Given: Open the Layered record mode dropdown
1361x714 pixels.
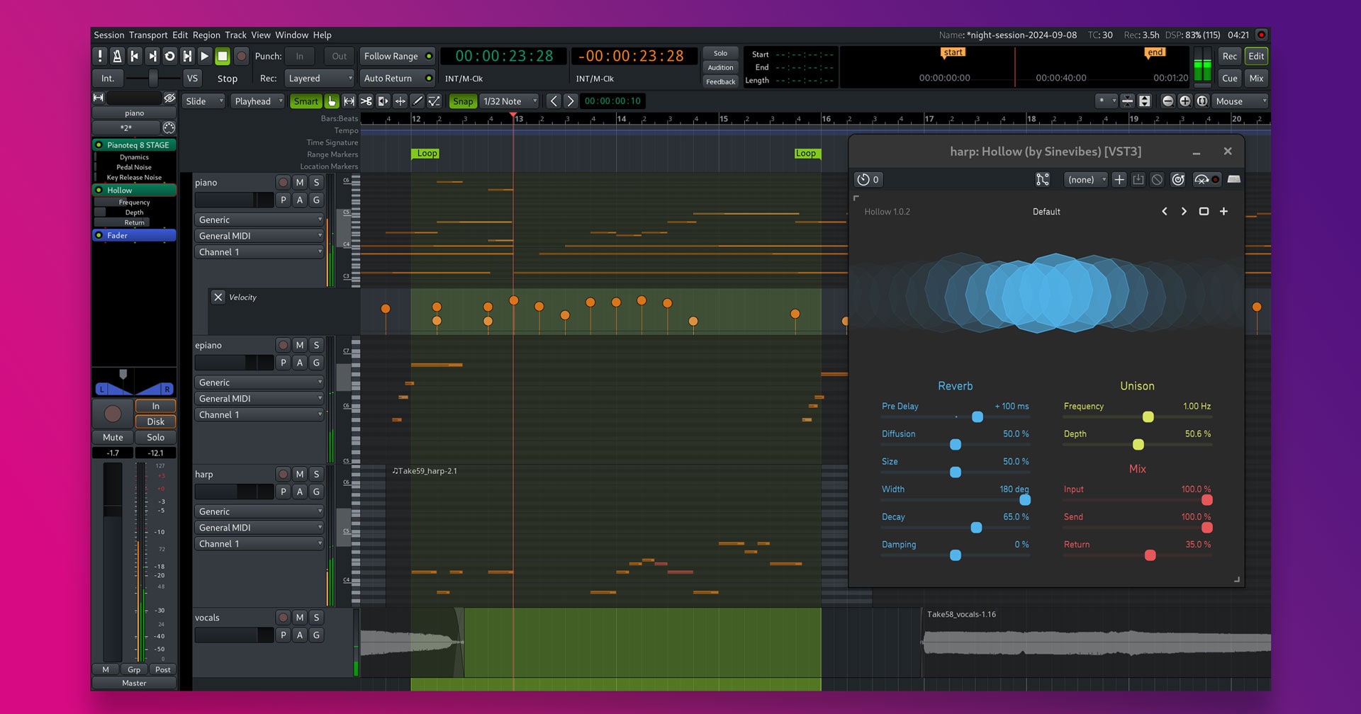Looking at the screenshot, I should click(320, 79).
